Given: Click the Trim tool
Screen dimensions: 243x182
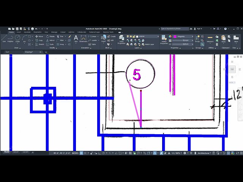Looking at the screenshot, I should click(x=60, y=36).
